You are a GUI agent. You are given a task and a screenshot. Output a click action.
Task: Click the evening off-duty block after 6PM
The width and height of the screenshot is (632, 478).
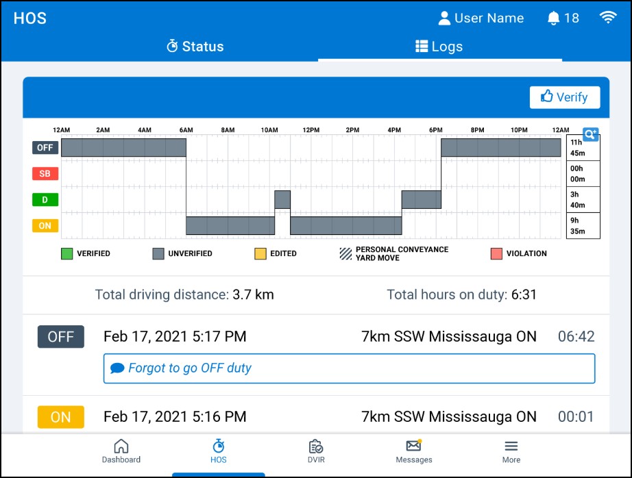pyautogui.click(x=501, y=147)
